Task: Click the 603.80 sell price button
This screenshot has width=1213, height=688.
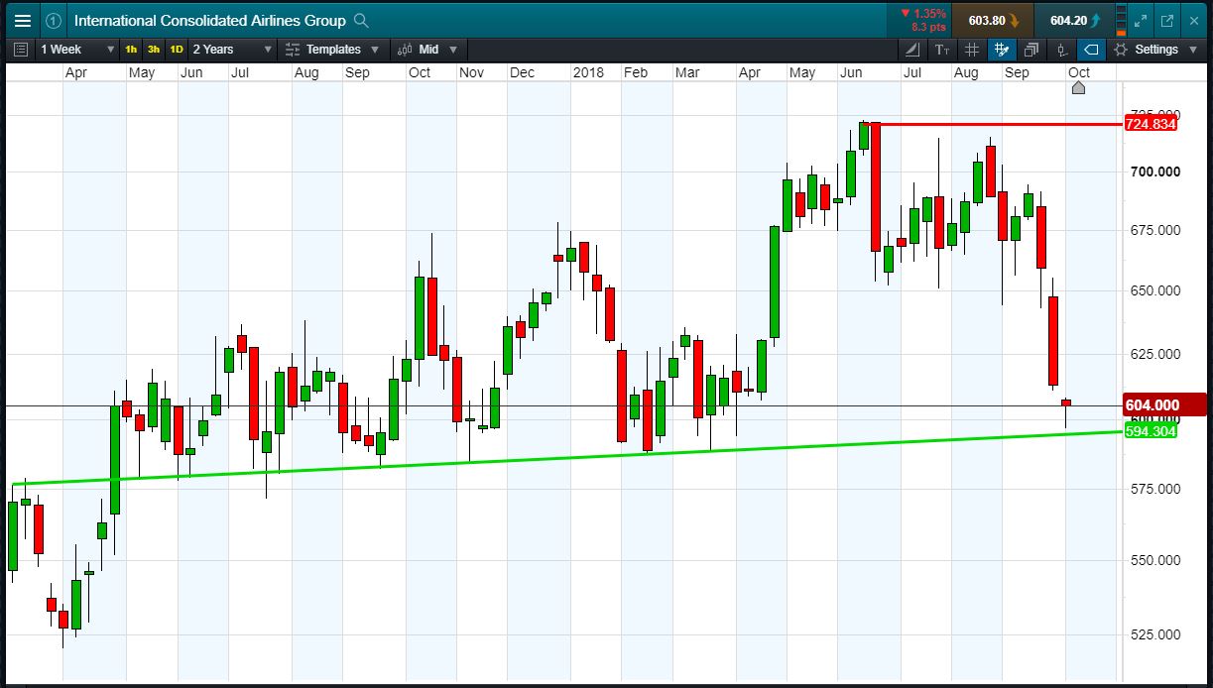Action: [x=993, y=20]
